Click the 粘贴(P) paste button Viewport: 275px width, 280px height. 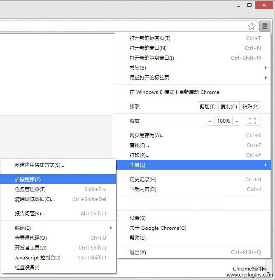[x=250, y=106]
